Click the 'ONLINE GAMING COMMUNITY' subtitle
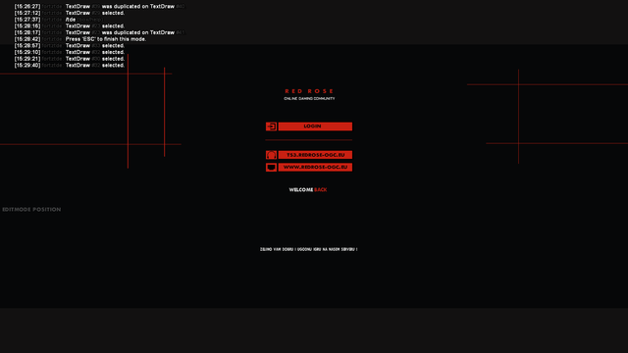628x353 pixels. point(309,98)
